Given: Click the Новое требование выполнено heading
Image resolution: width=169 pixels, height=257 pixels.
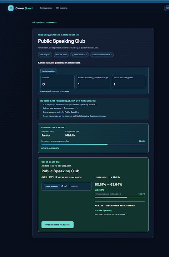Looking at the screenshot, I should point(115,206).
